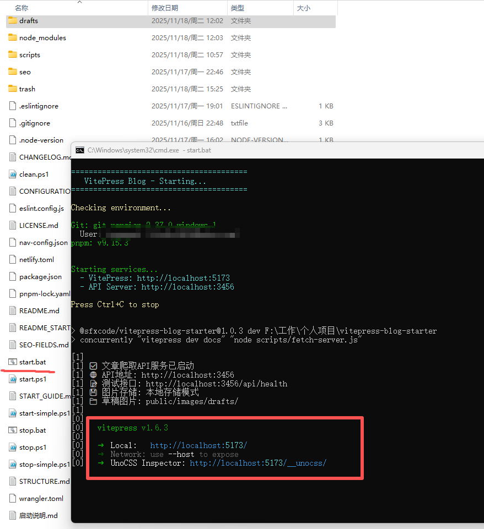The image size is (484, 529).
Task: Click the cmd.exe window title icon
Action: 80,150
